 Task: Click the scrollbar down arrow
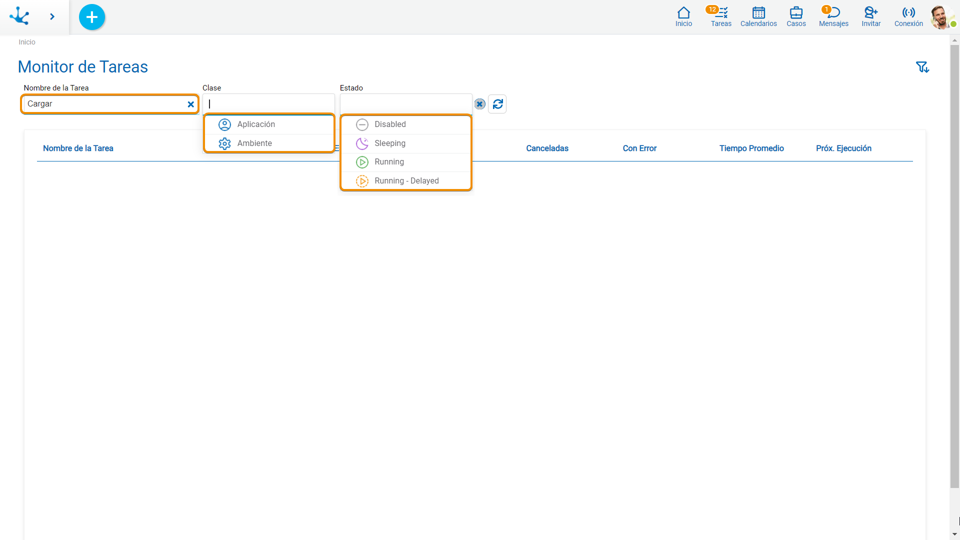(954, 534)
